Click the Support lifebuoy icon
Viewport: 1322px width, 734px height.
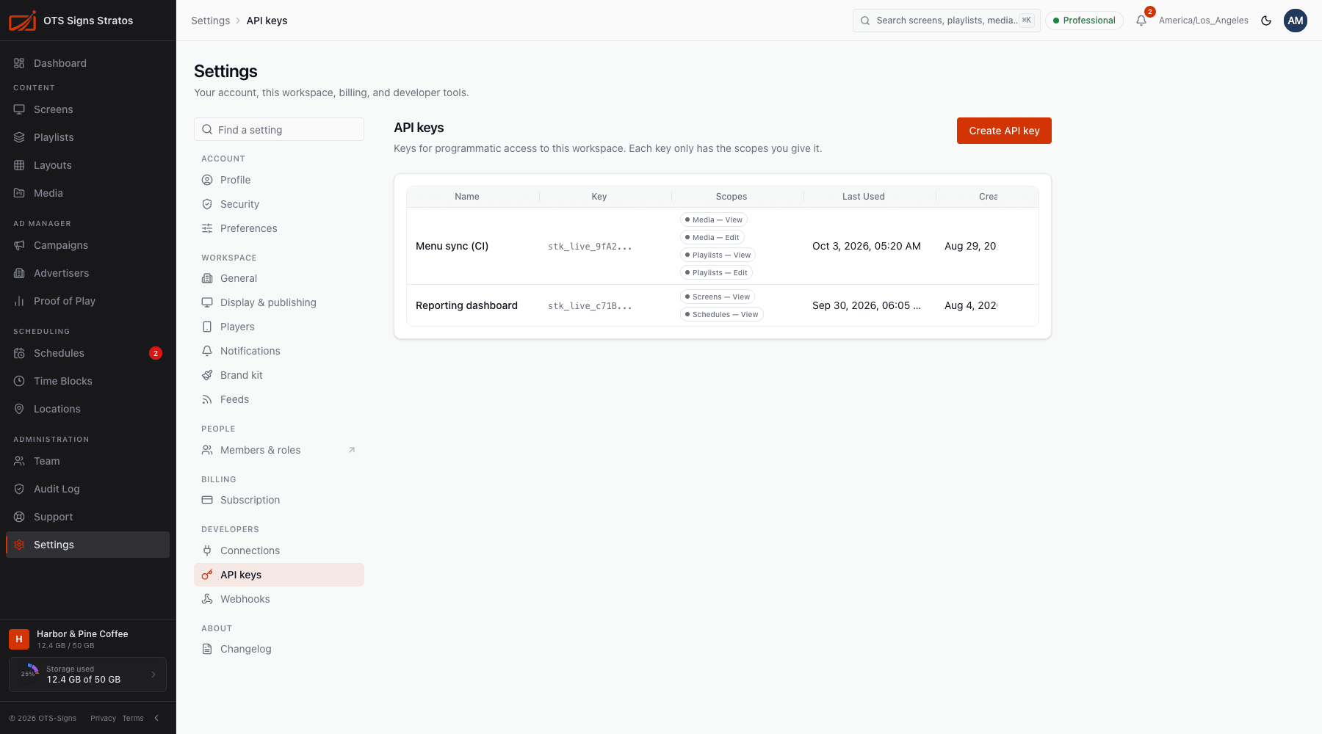[19, 517]
